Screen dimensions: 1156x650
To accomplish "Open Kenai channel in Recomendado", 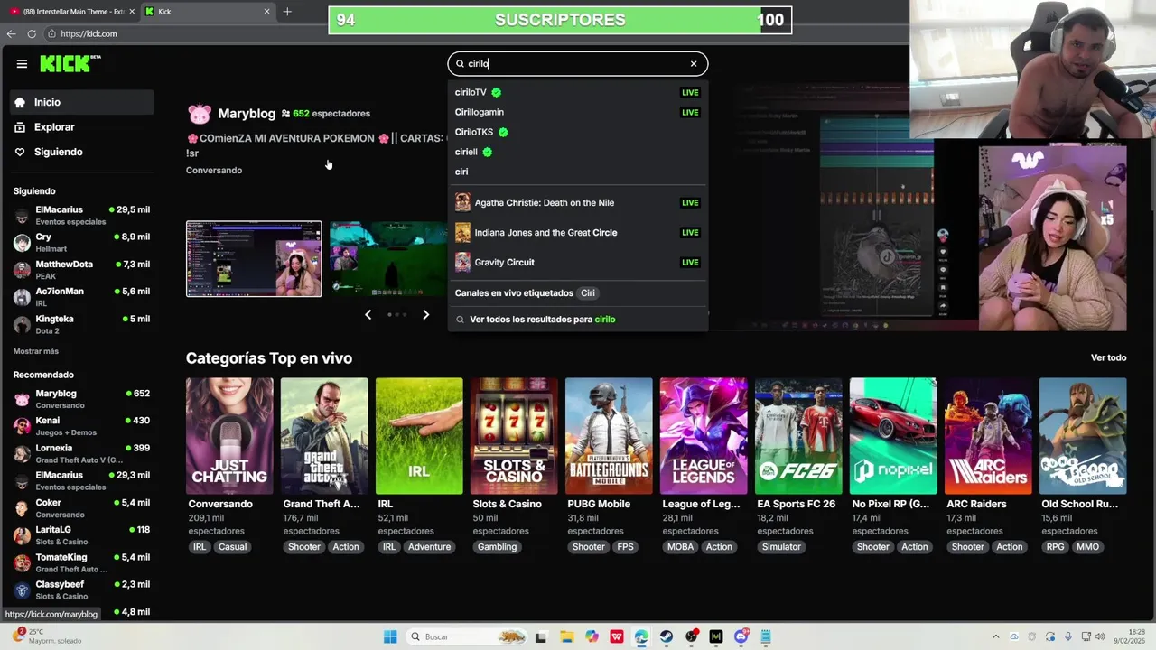I will (81, 426).
